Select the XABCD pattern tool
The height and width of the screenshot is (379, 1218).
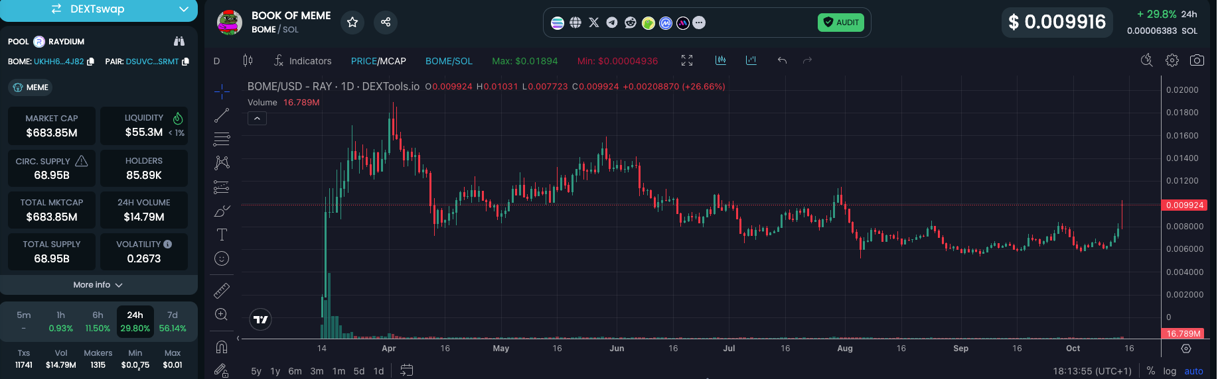click(x=222, y=163)
